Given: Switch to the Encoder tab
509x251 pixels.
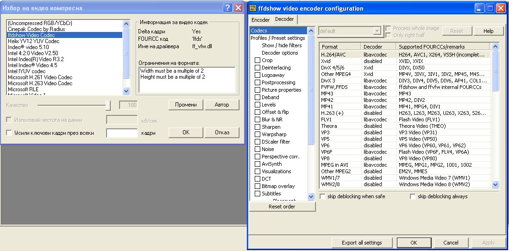Looking at the screenshot, I should [x=260, y=20].
